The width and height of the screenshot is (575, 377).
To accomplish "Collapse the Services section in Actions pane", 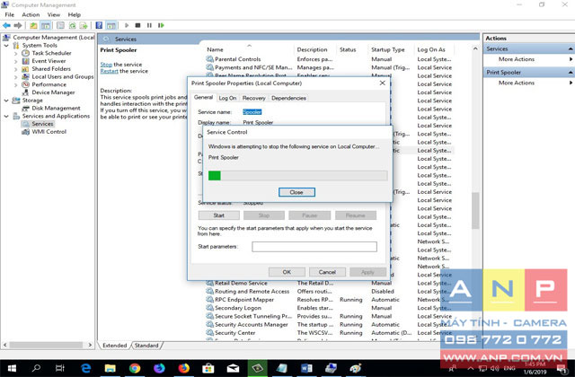I will (571, 48).
